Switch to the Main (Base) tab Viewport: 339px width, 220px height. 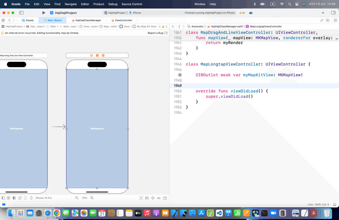click(53, 20)
